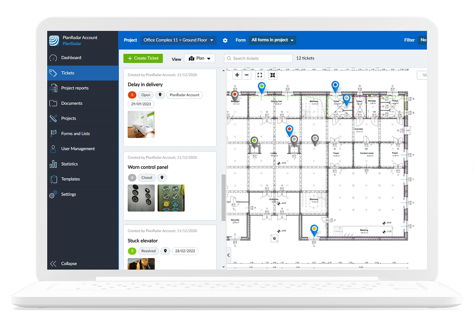This screenshot has height=327, width=474.
Task: Open the meeting room photo thumbnail
Action: point(141,125)
